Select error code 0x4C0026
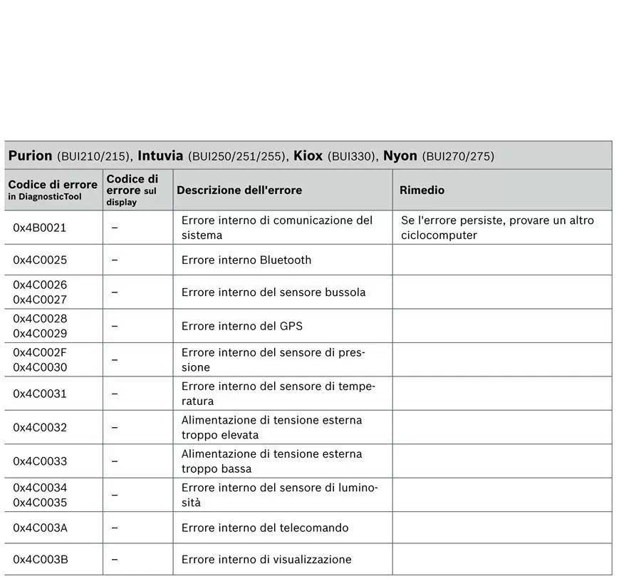 (40, 285)
